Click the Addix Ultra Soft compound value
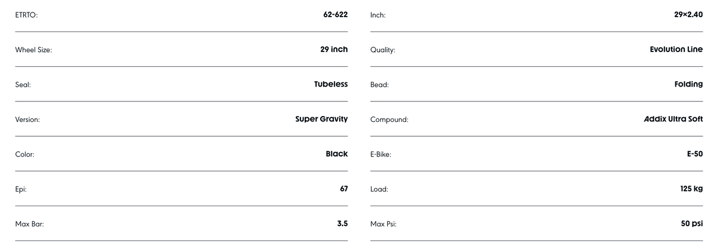 [673, 119]
